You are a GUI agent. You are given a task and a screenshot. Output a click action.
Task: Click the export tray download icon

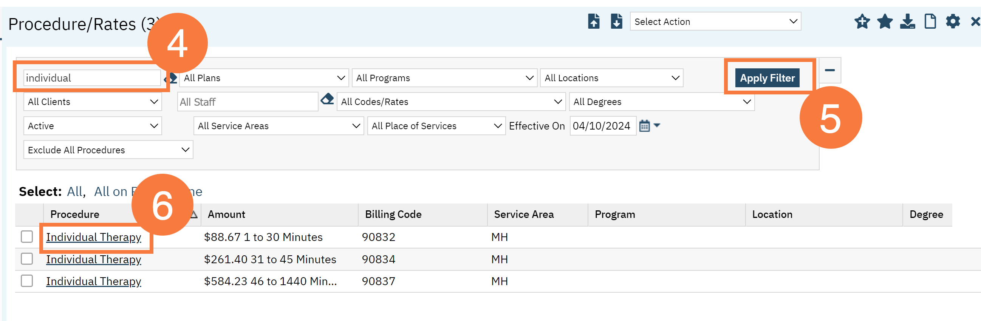click(908, 21)
